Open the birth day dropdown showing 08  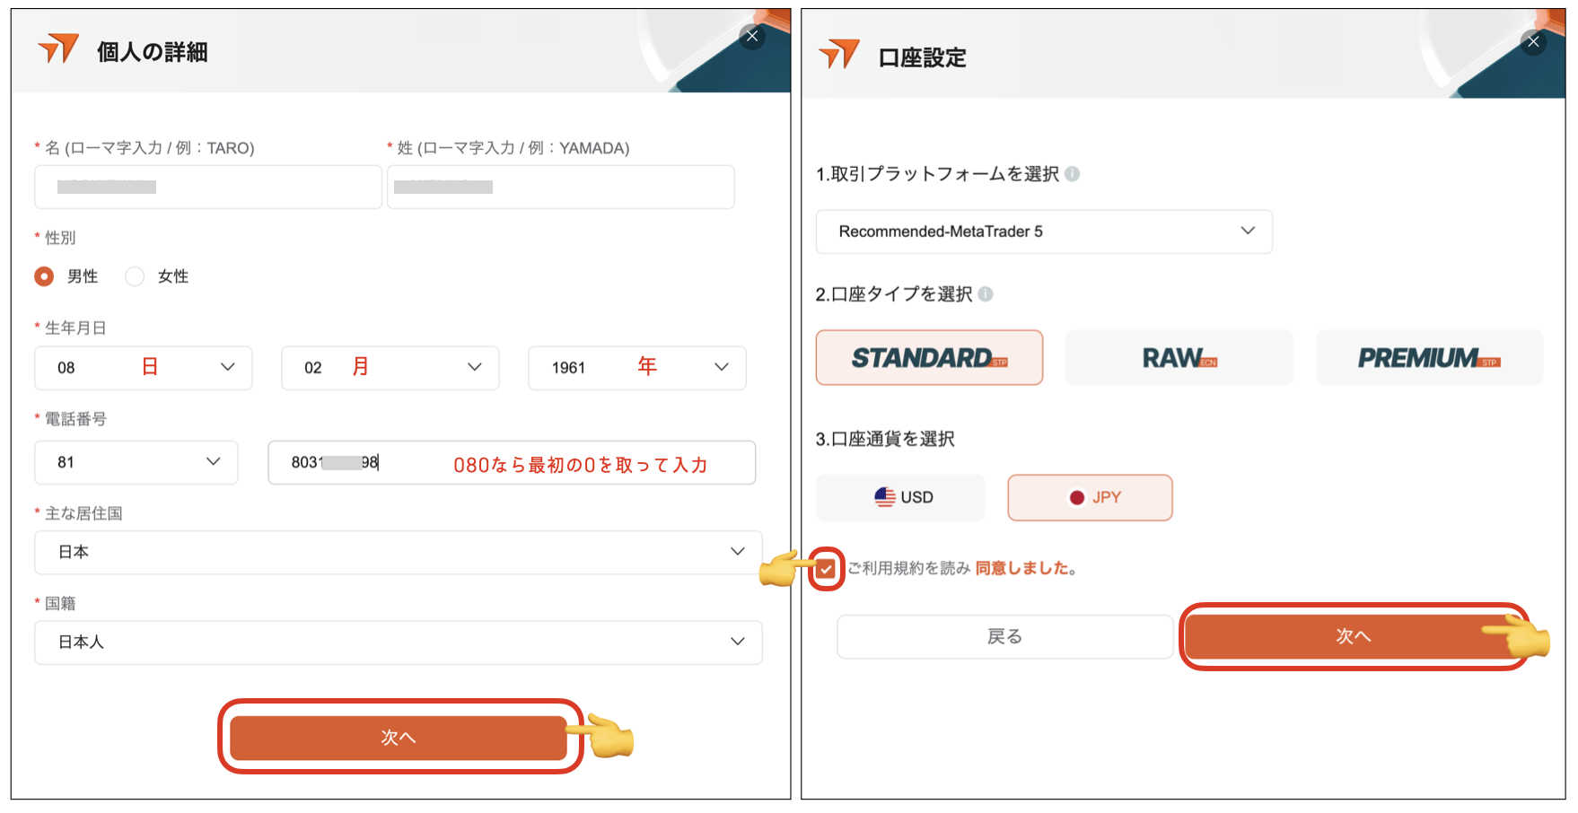144,368
